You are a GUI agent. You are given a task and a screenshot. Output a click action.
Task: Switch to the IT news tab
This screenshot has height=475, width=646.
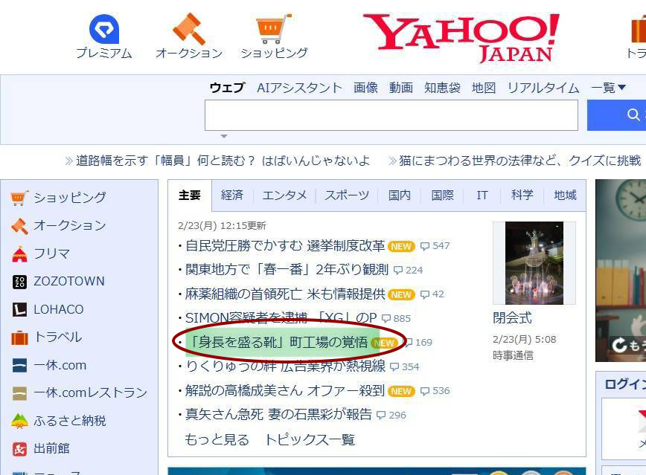click(x=482, y=195)
